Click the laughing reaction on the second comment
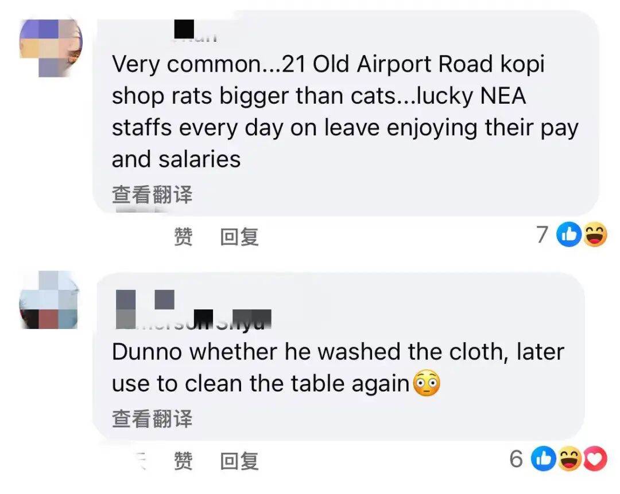Image resolution: width=620 pixels, height=494 pixels. pos(569,458)
